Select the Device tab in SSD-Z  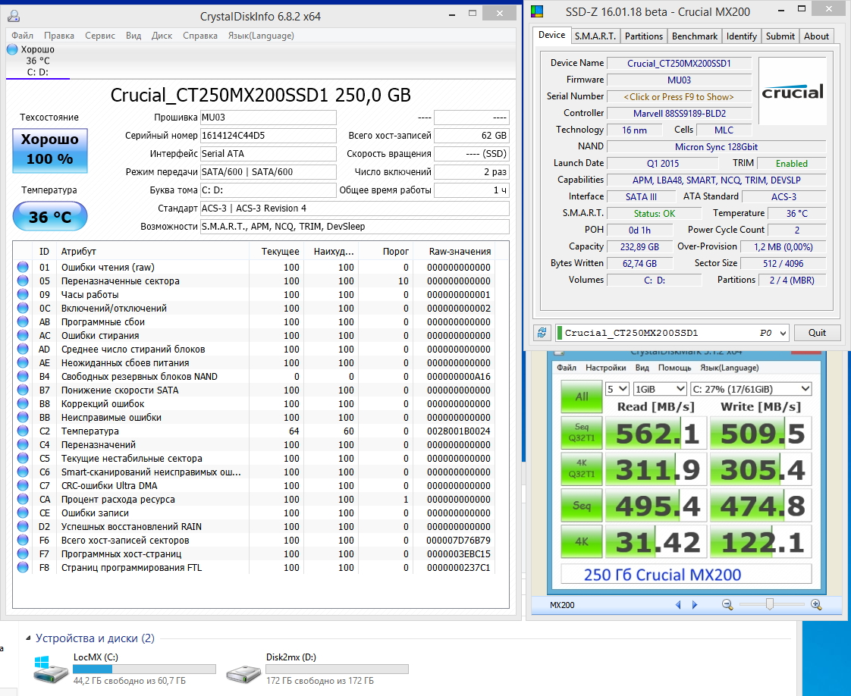(x=552, y=35)
